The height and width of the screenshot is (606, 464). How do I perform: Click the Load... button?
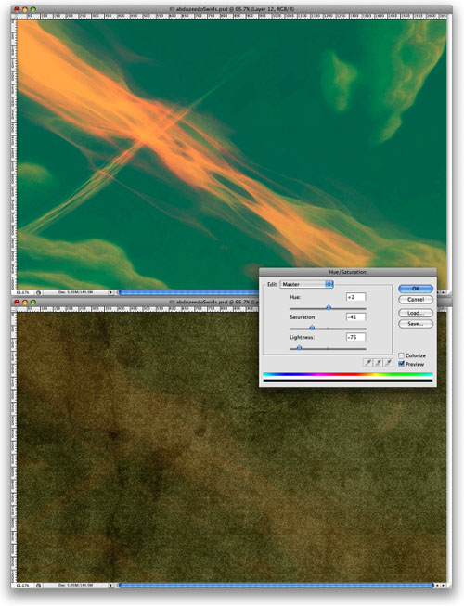click(416, 313)
